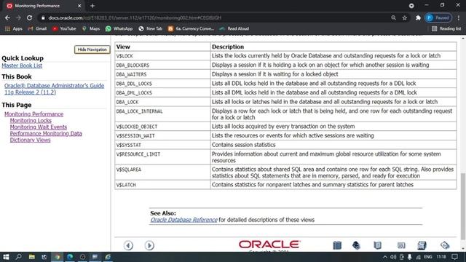Screen dimensions: 466x262
Task: Click the address bar URL field
Action: pos(214,17)
